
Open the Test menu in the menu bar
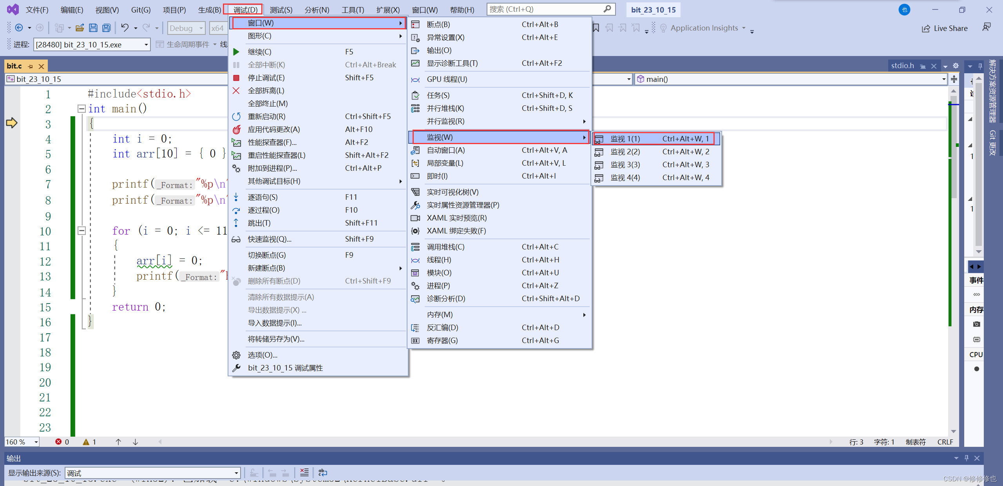pos(281,10)
